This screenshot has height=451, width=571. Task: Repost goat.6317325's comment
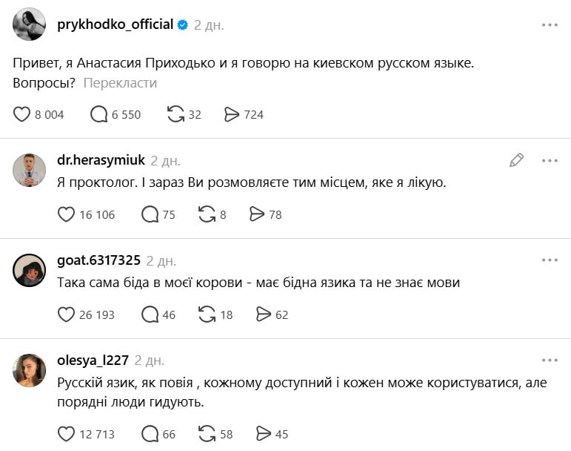[207, 315]
